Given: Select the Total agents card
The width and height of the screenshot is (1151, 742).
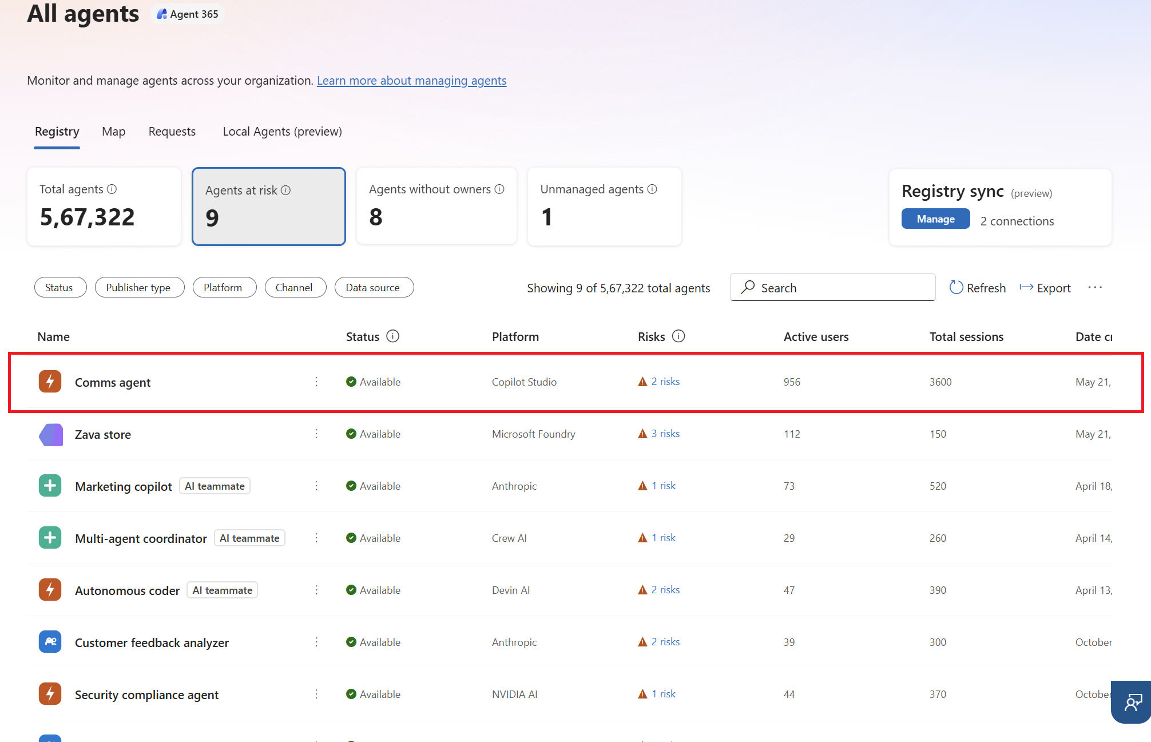Looking at the screenshot, I should 104,207.
